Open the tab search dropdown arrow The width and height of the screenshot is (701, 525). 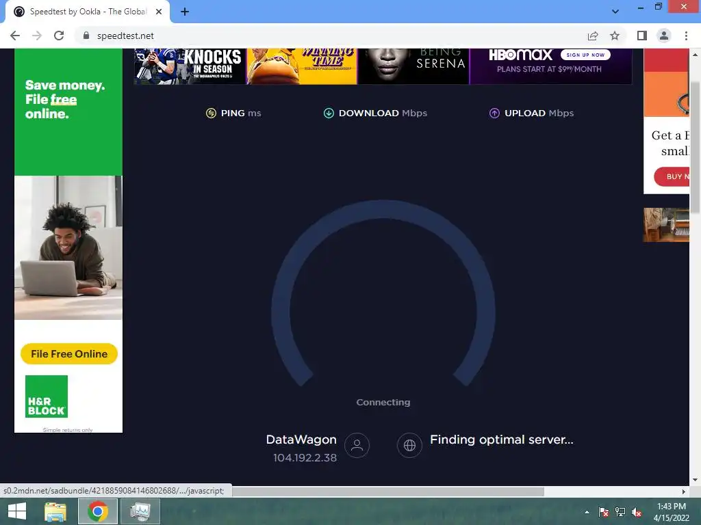point(615,12)
